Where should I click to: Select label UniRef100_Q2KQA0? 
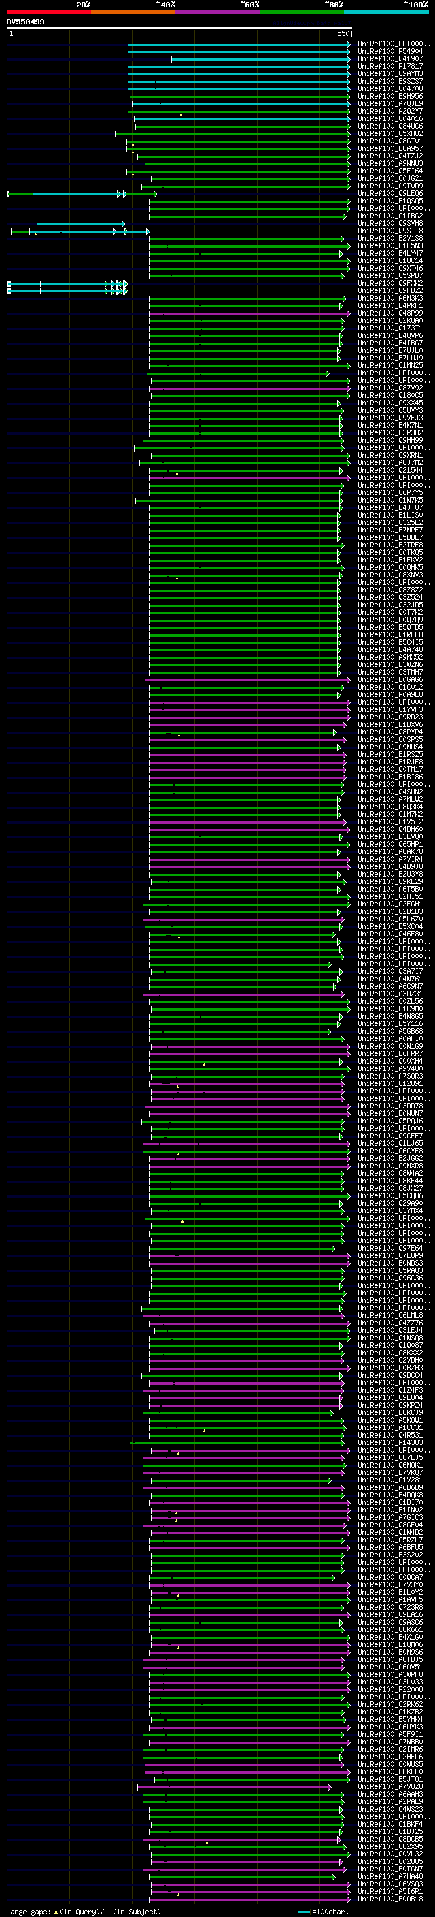(390, 321)
